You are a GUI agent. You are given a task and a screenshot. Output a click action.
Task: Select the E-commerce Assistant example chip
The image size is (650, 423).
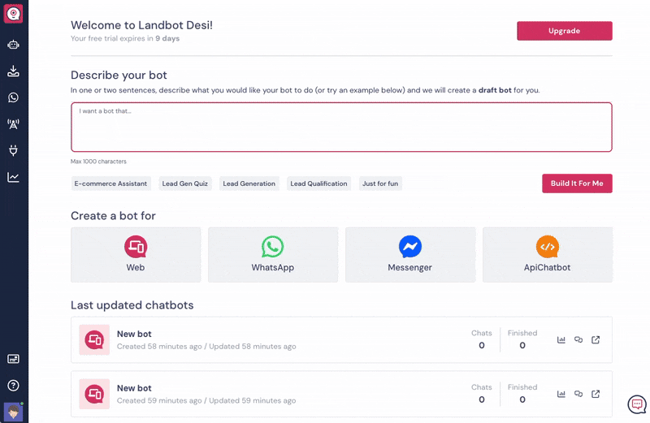coord(111,183)
